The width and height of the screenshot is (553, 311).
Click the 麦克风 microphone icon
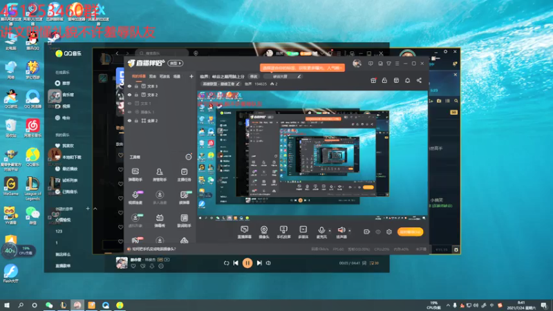[x=321, y=232]
